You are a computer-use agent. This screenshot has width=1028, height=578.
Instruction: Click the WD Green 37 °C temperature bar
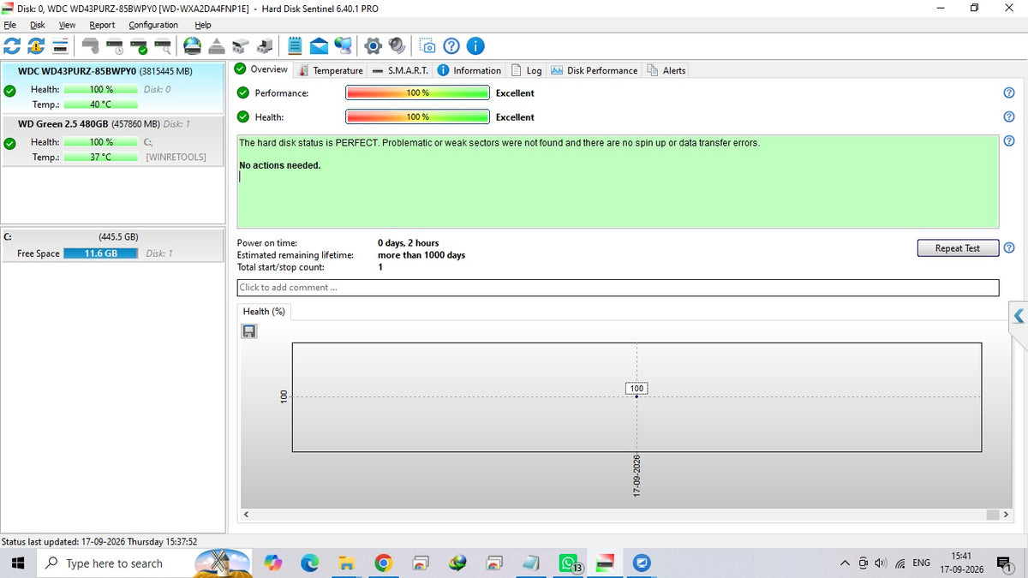[x=101, y=158]
